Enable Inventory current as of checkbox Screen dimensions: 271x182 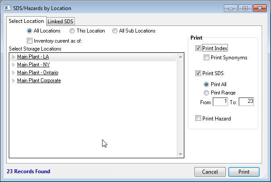29,41
